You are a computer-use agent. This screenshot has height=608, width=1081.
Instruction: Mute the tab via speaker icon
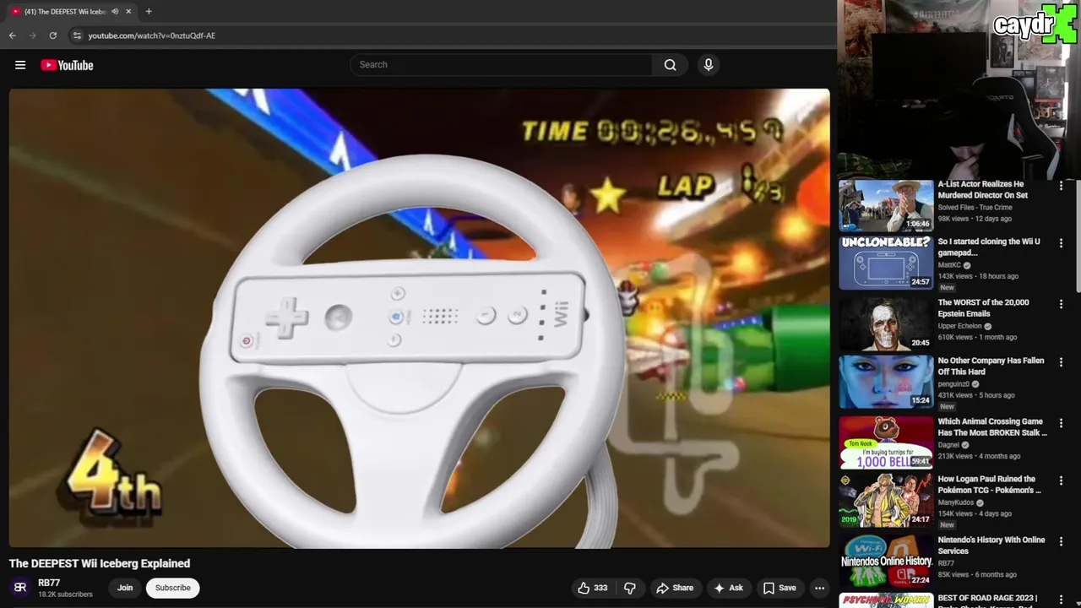click(115, 11)
